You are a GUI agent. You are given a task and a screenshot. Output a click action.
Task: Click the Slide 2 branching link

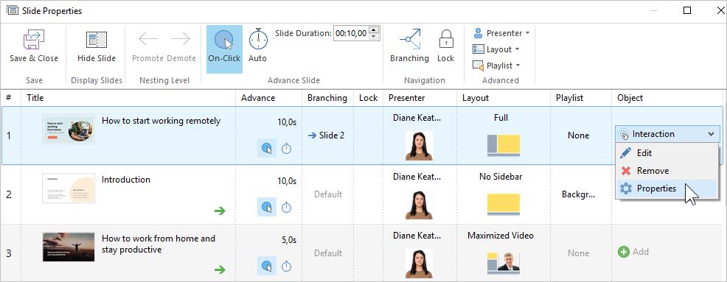(327, 135)
